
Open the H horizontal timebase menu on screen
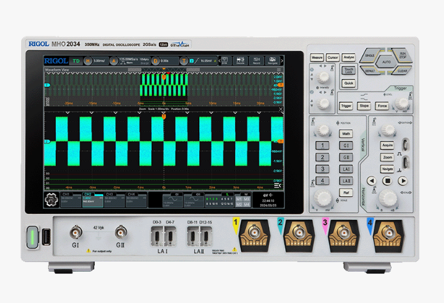click(x=88, y=61)
